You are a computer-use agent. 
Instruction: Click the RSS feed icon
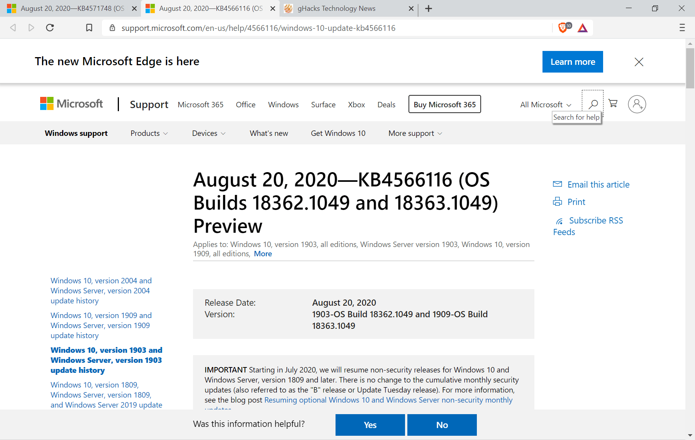(559, 221)
